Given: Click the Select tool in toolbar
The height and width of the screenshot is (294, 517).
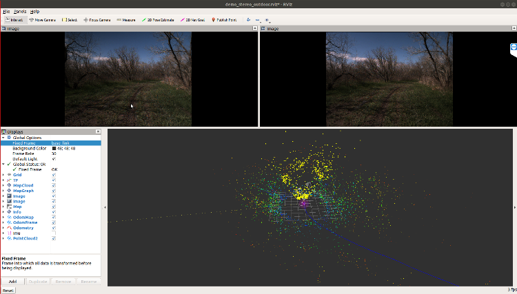Looking at the screenshot, I should [x=69, y=20].
